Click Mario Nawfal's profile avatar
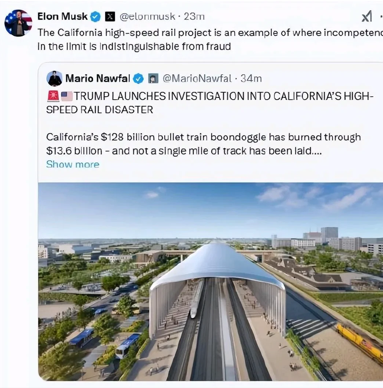The width and height of the screenshot is (383, 388). (55, 78)
